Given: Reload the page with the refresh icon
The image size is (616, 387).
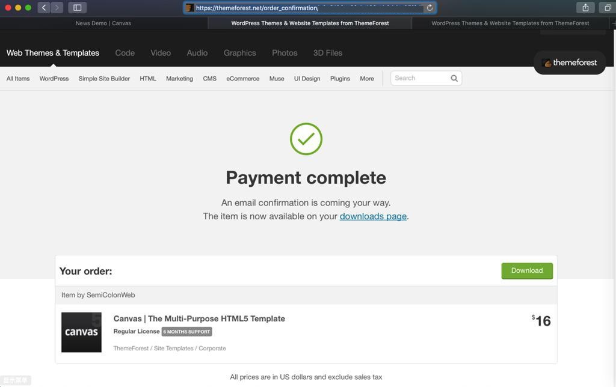Looking at the screenshot, I should 430,7.
